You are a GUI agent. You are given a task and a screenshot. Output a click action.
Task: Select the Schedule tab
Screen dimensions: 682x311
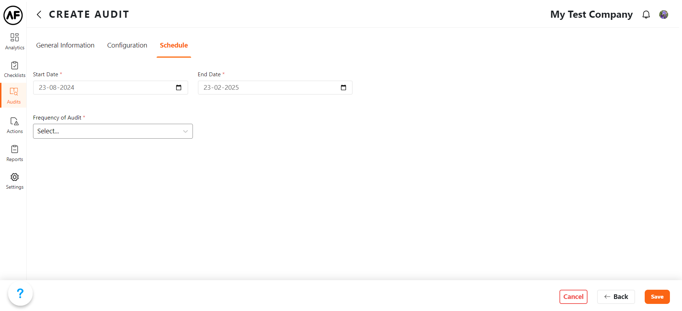pyautogui.click(x=174, y=45)
